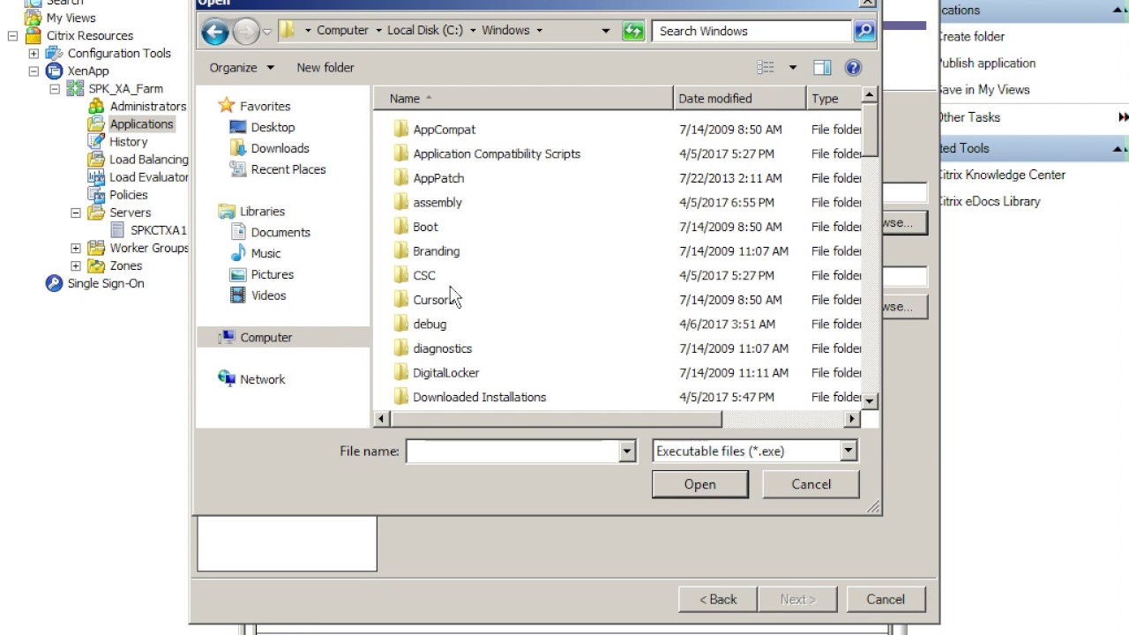This screenshot has width=1129, height=635.
Task: Click the Administrators icon in Citrix tree
Action: pyautogui.click(x=96, y=106)
